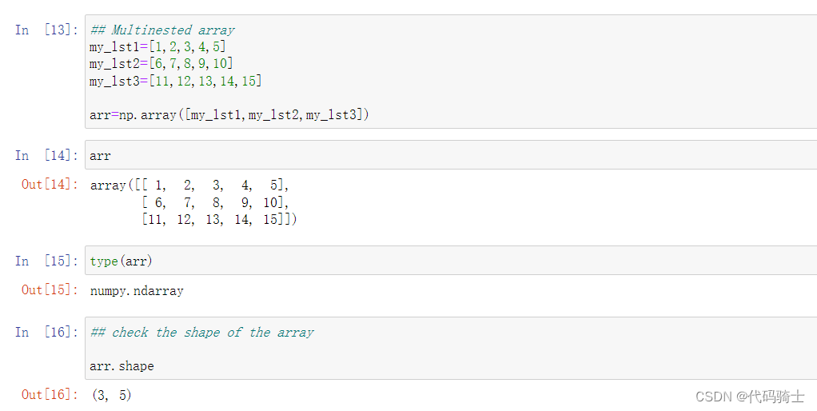Click the In [16] prompt label
This screenshot has height=411, width=817.
pyautogui.click(x=47, y=332)
